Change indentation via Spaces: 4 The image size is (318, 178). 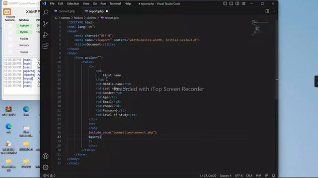pos(226,176)
